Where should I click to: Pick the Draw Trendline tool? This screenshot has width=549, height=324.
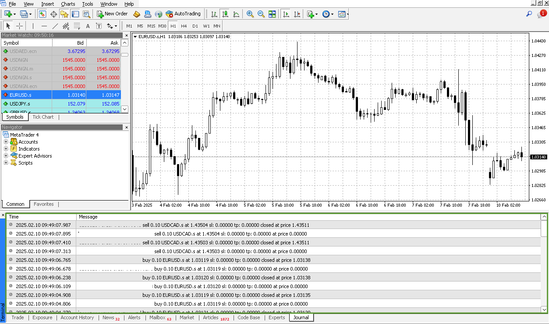55,26
